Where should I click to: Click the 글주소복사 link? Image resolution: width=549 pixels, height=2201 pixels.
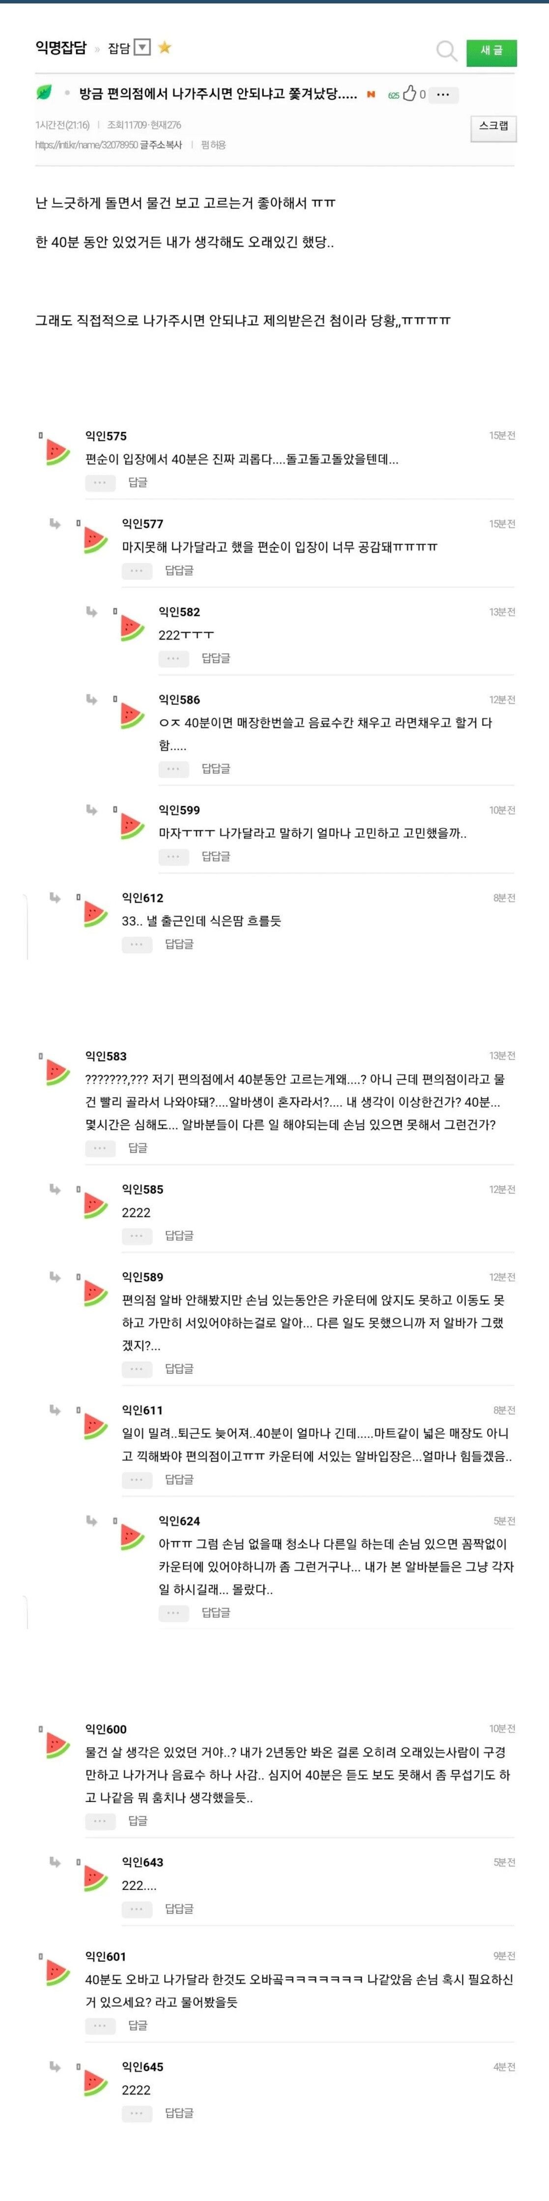[161, 145]
